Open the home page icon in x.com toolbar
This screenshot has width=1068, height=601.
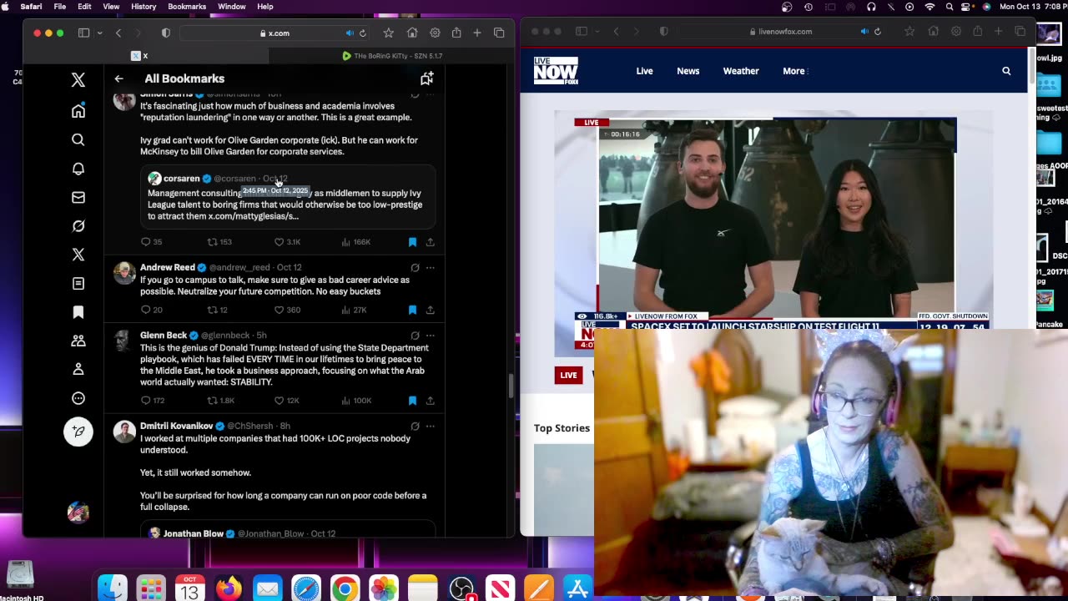click(412, 33)
